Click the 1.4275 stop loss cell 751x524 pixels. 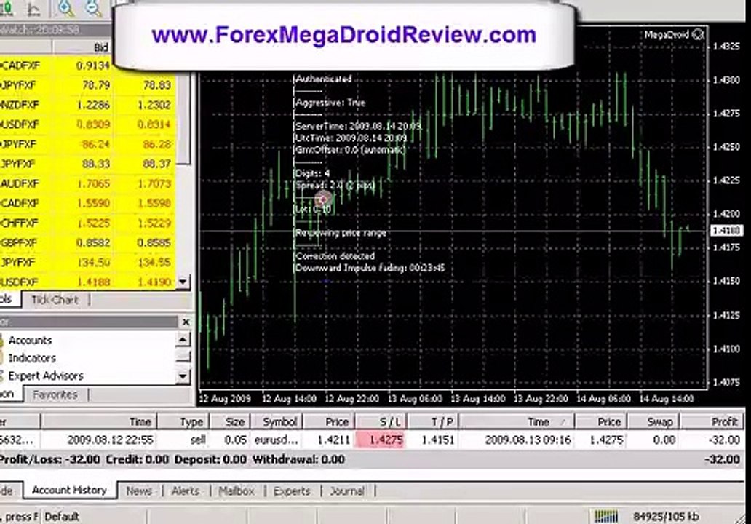click(381, 440)
